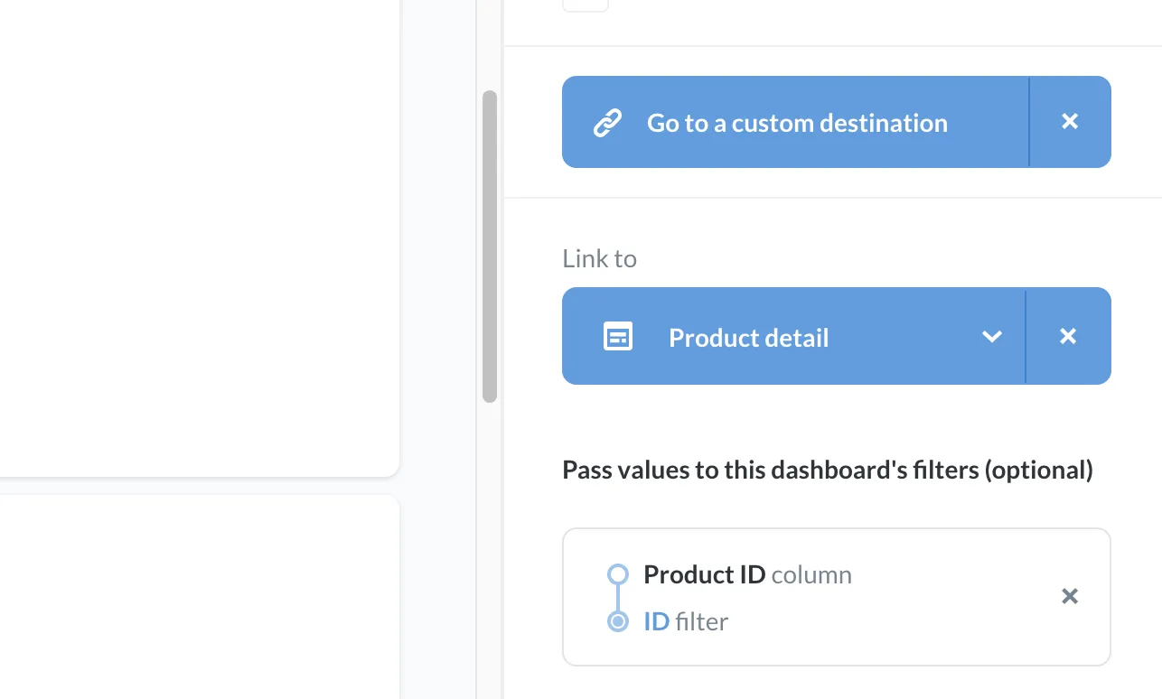Click the hollow circle mapping node icon
1162x699 pixels.
point(618,574)
